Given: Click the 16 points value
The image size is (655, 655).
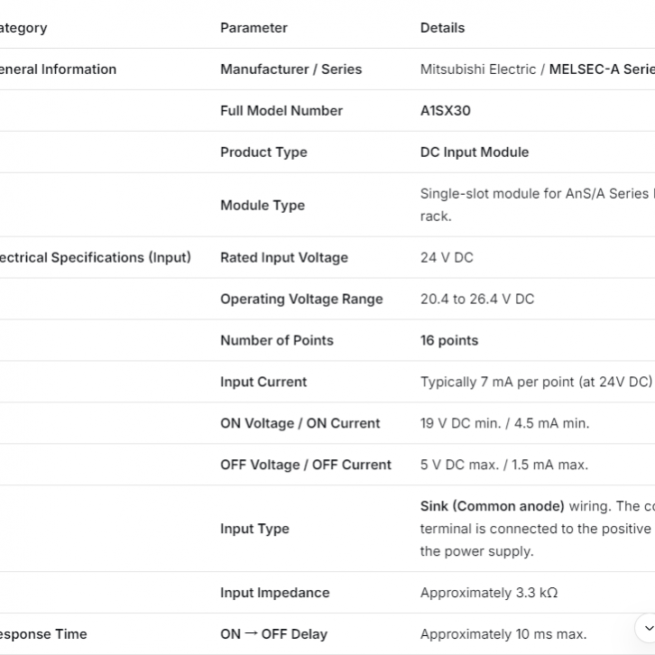Looking at the screenshot, I should click(449, 340).
